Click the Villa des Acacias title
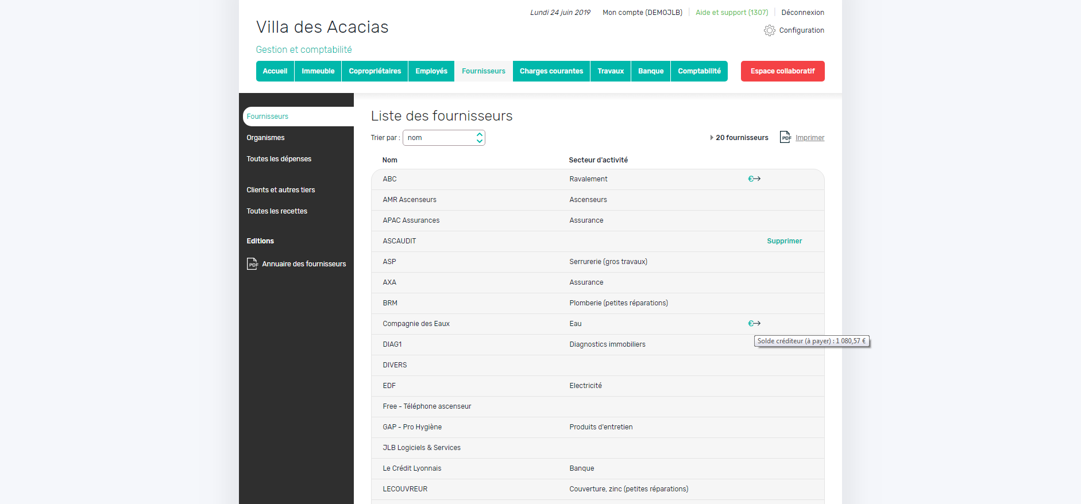The image size is (1081, 504). pos(322,27)
